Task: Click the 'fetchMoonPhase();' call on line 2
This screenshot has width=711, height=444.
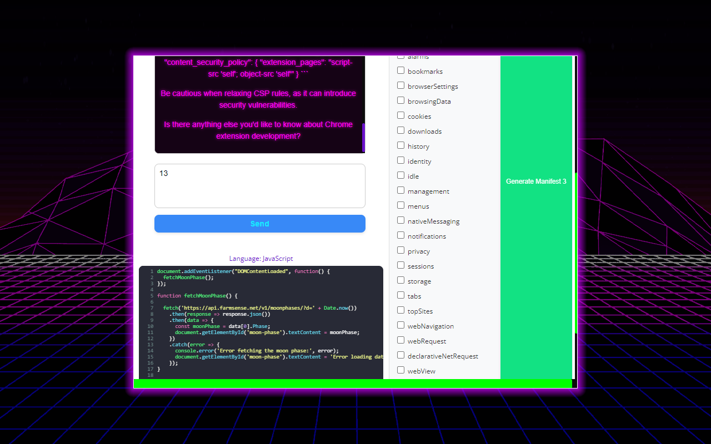Action: coord(188,277)
